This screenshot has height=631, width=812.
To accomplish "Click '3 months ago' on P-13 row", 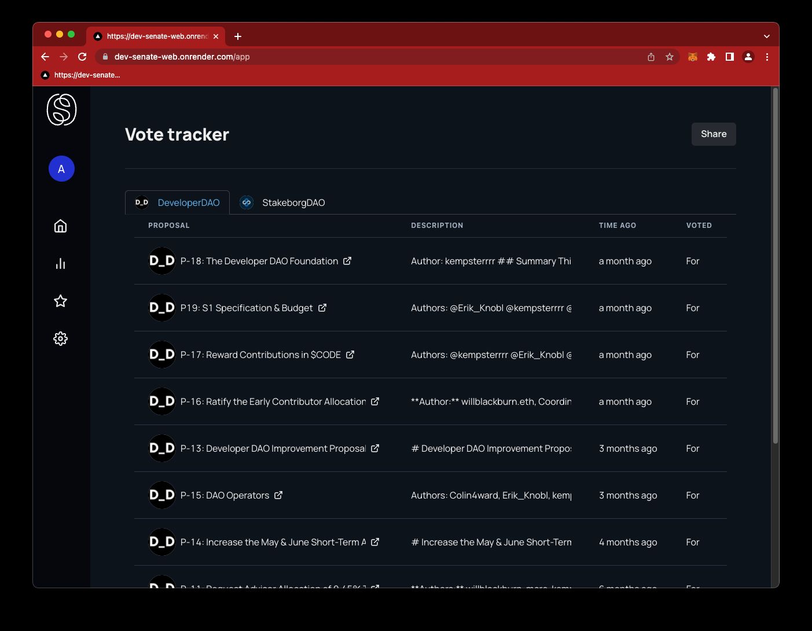I will pyautogui.click(x=628, y=448).
